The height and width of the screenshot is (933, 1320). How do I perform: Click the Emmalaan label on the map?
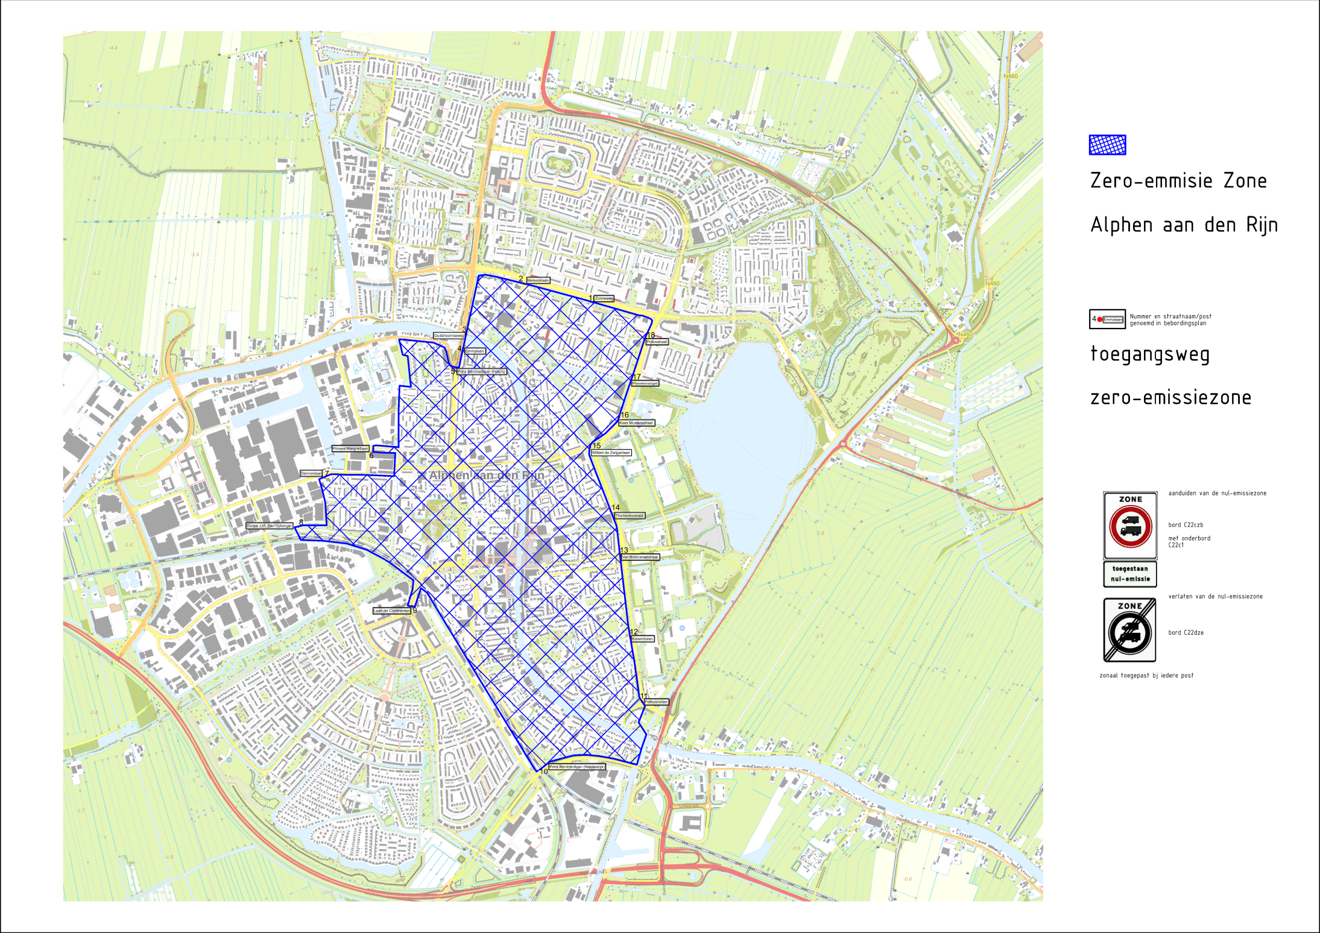click(475, 351)
